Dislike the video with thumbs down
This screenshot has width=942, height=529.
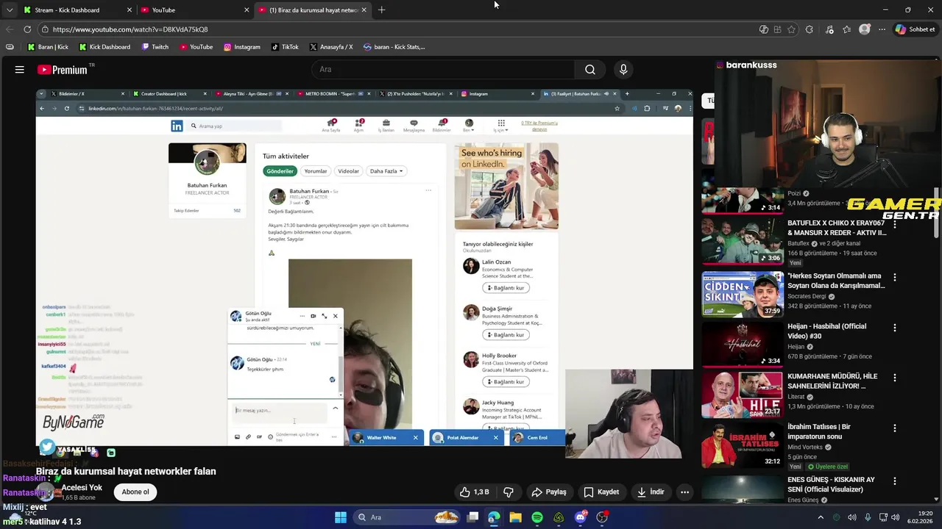point(508,492)
